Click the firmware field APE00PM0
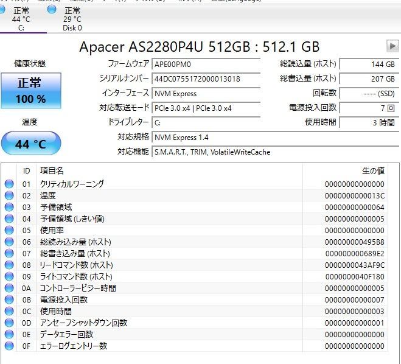401x364 pixels. point(206,64)
